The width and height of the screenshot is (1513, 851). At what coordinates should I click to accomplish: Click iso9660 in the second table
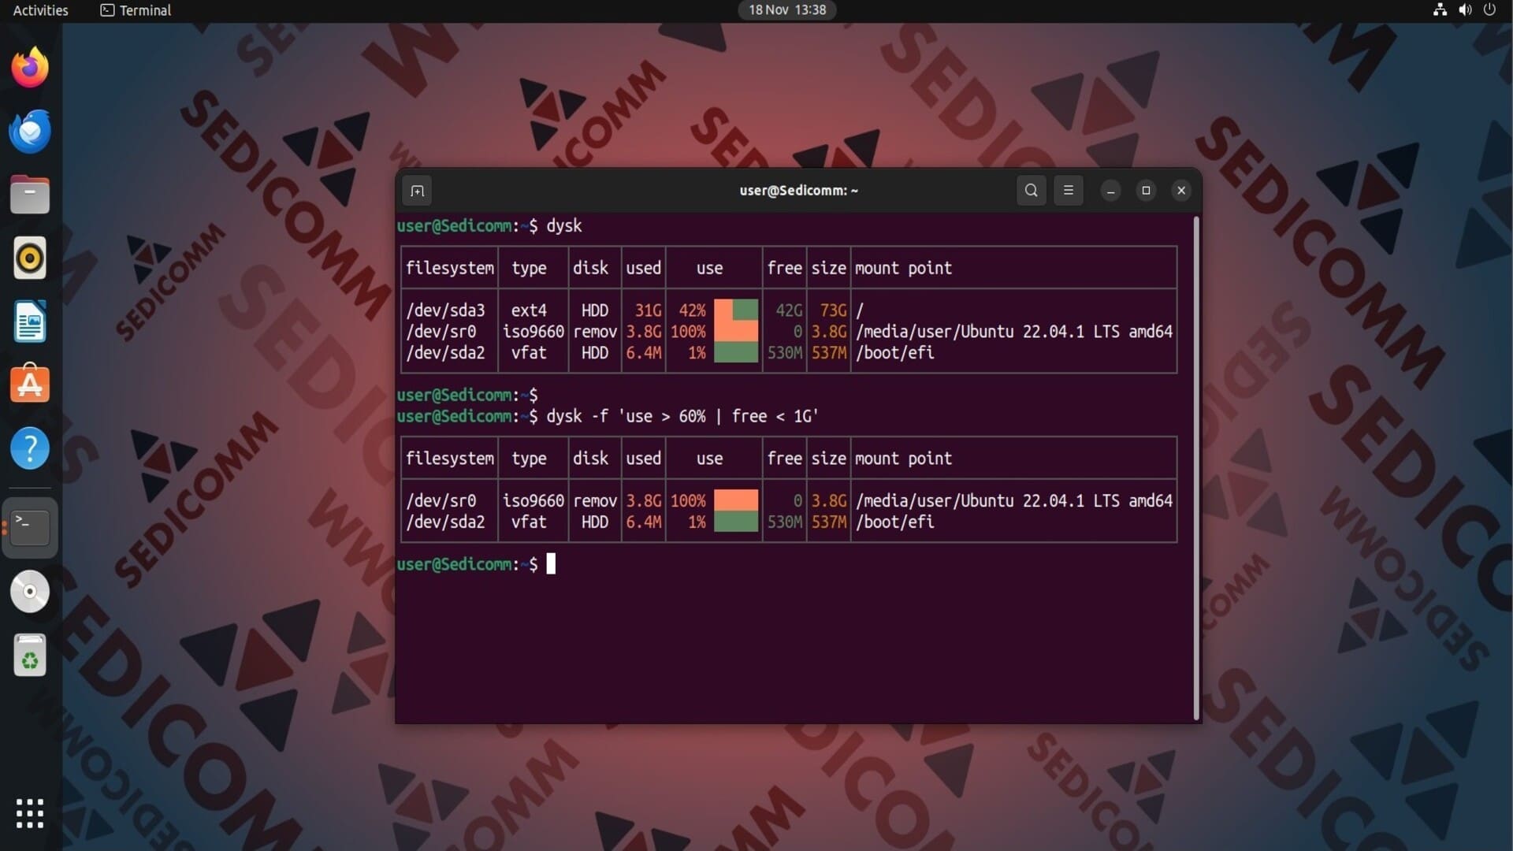coord(533,501)
